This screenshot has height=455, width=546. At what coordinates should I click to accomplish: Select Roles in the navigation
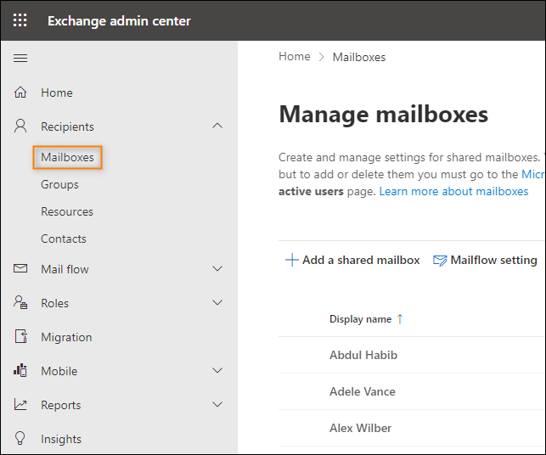(54, 303)
